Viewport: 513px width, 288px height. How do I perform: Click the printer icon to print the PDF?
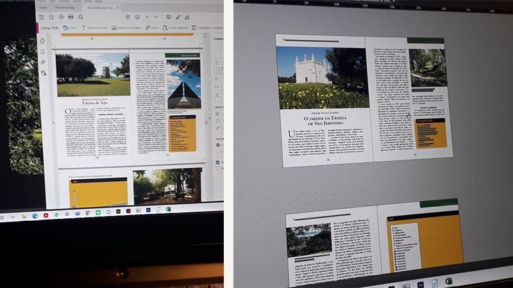click(70, 17)
